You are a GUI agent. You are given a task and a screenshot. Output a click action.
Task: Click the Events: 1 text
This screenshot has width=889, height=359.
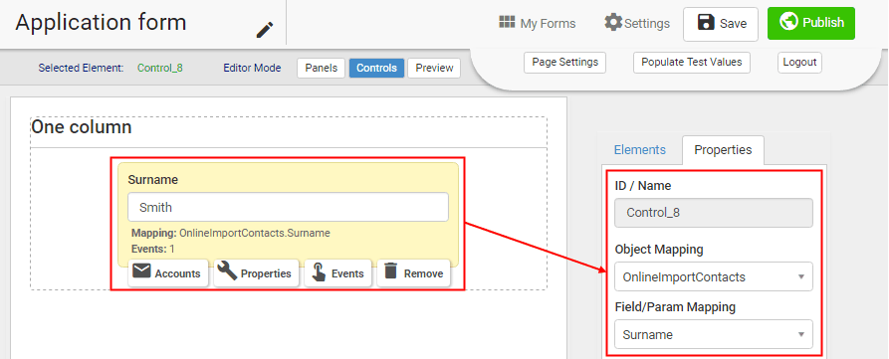153,249
